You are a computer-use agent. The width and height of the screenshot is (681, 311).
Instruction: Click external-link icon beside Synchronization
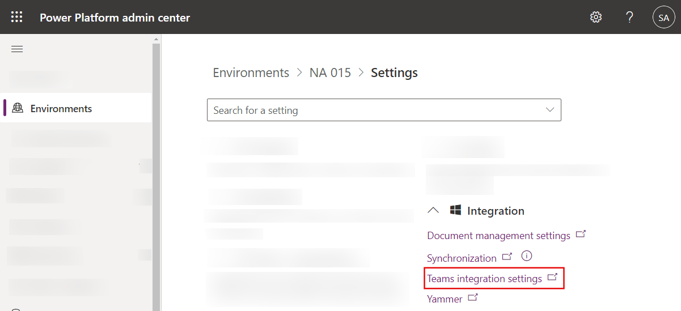click(x=507, y=256)
